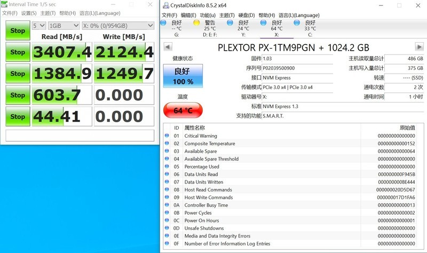Click transfer mode PCIe 3.0 x4 | PCIe 3.0 x4
The width and height of the screenshot is (427, 253).
point(297,87)
